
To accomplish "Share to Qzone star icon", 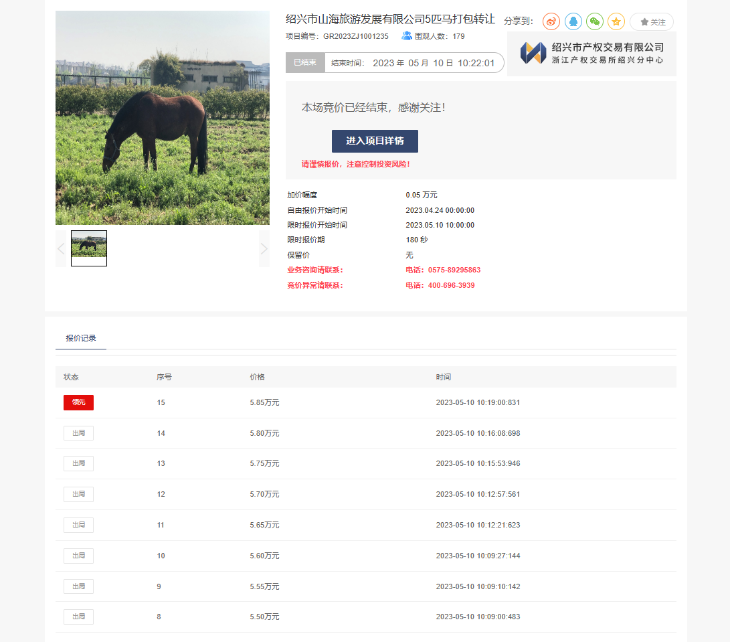I will 616,21.
